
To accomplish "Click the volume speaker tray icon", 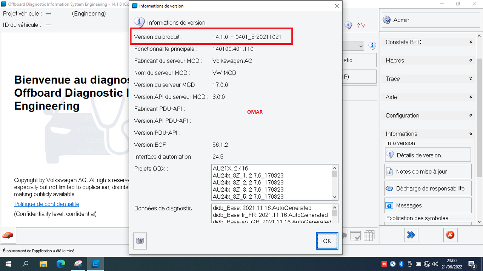I will (435, 264).
